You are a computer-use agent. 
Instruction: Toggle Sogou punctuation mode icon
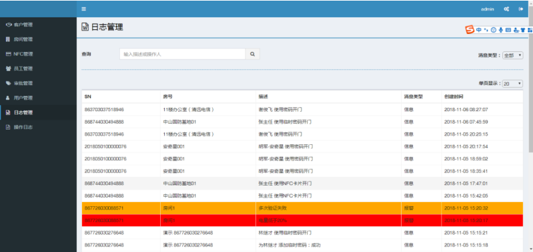[486, 30]
